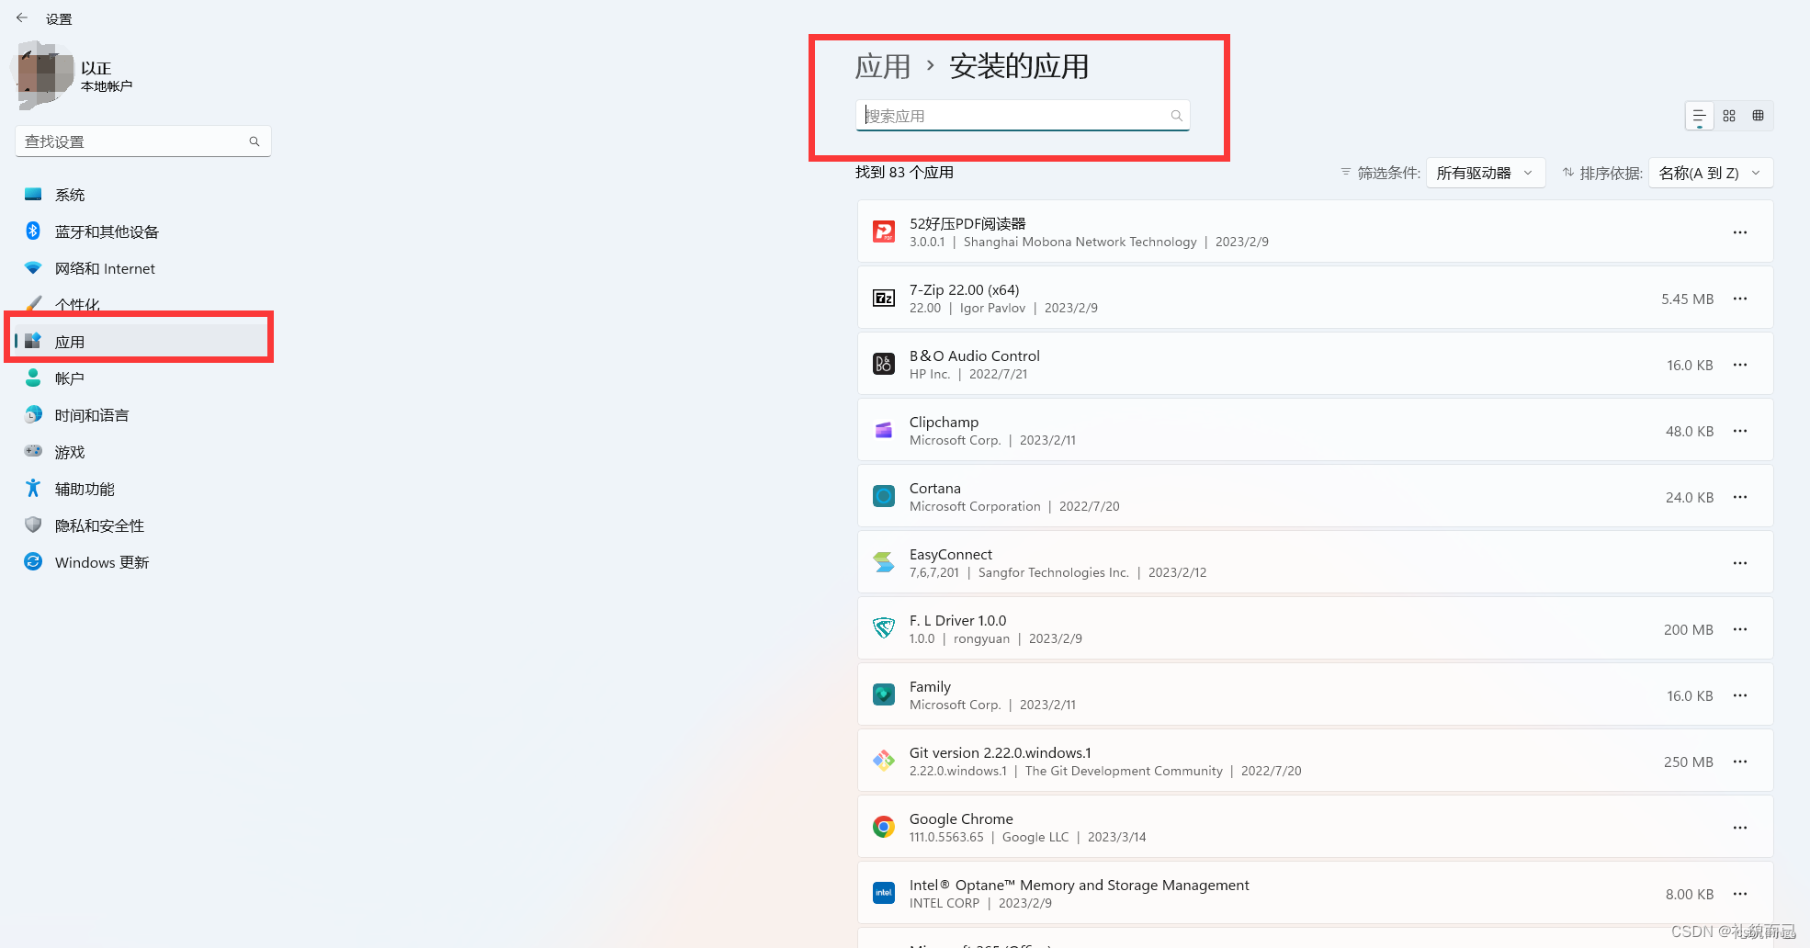Screen dimensions: 1810x948
Task: Click inside the 搜索应用 search box
Action: 1020,116
